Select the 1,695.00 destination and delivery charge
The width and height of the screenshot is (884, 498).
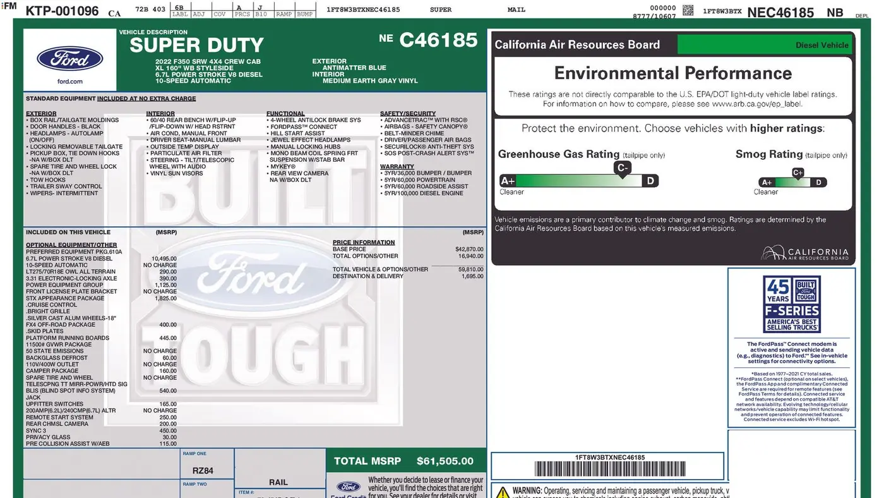(x=472, y=276)
